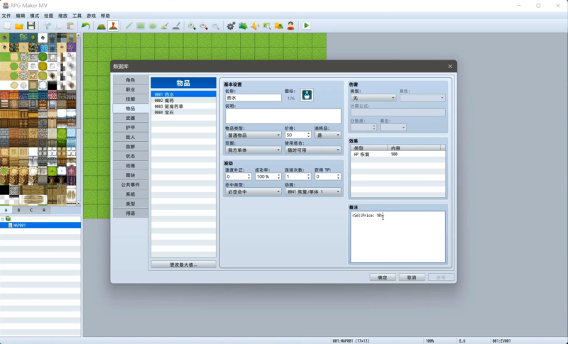Click the Open Project folder icon
Screen dimensions: 568x344
(x=19, y=26)
